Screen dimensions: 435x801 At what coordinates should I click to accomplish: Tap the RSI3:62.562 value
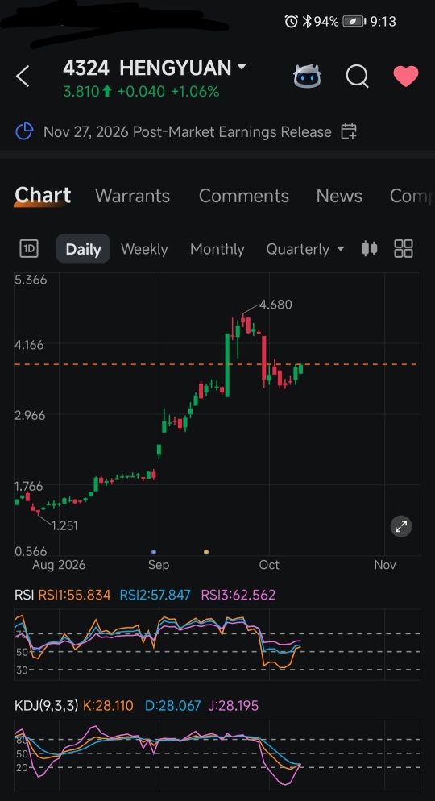coord(238,595)
